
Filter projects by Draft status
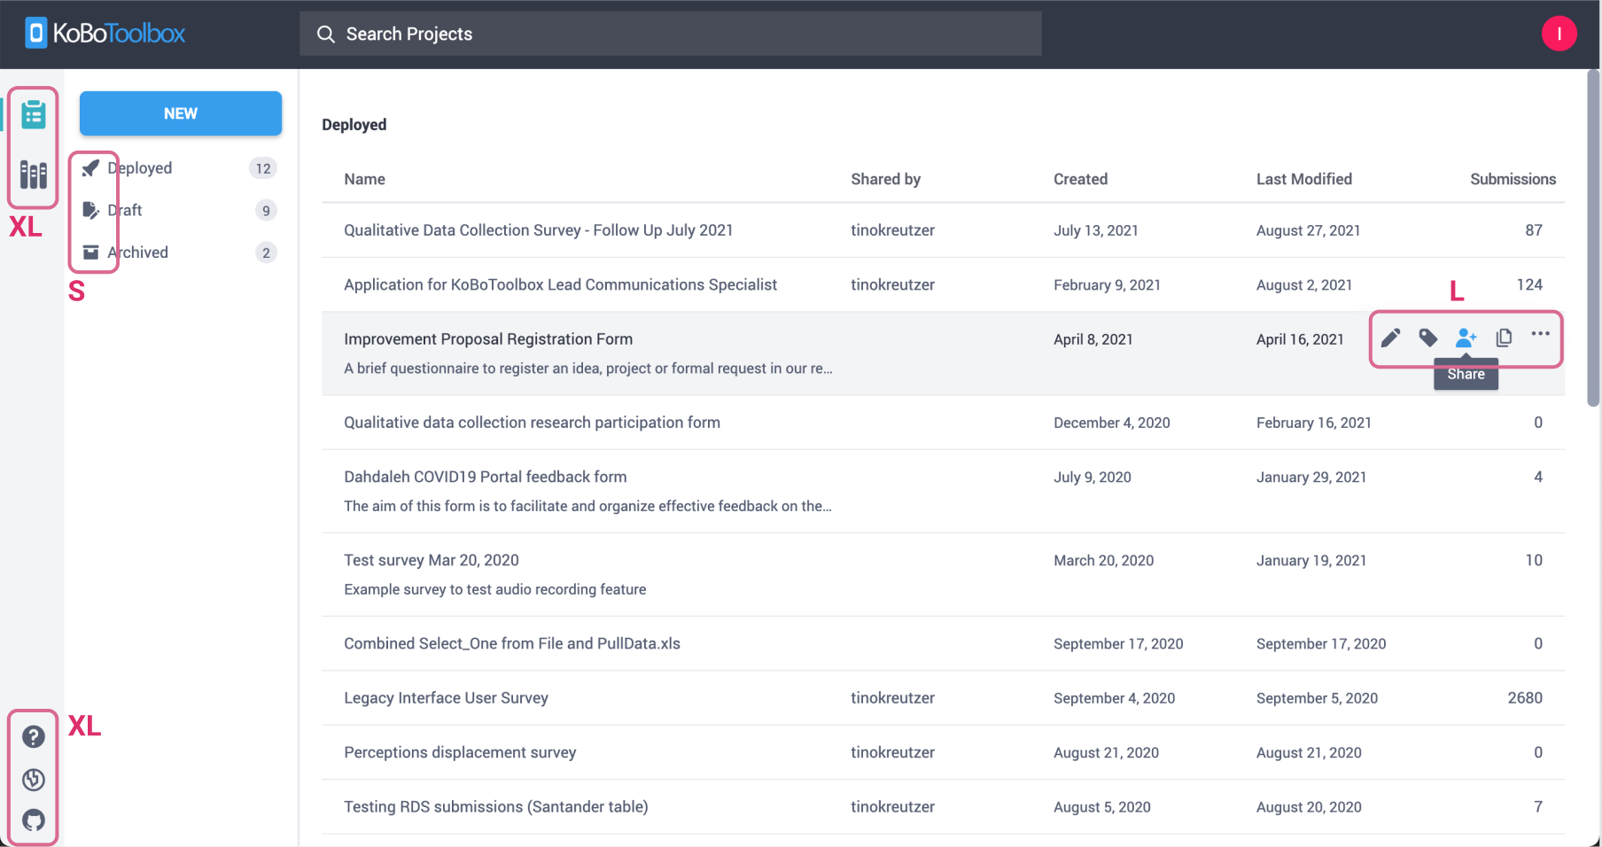(124, 210)
